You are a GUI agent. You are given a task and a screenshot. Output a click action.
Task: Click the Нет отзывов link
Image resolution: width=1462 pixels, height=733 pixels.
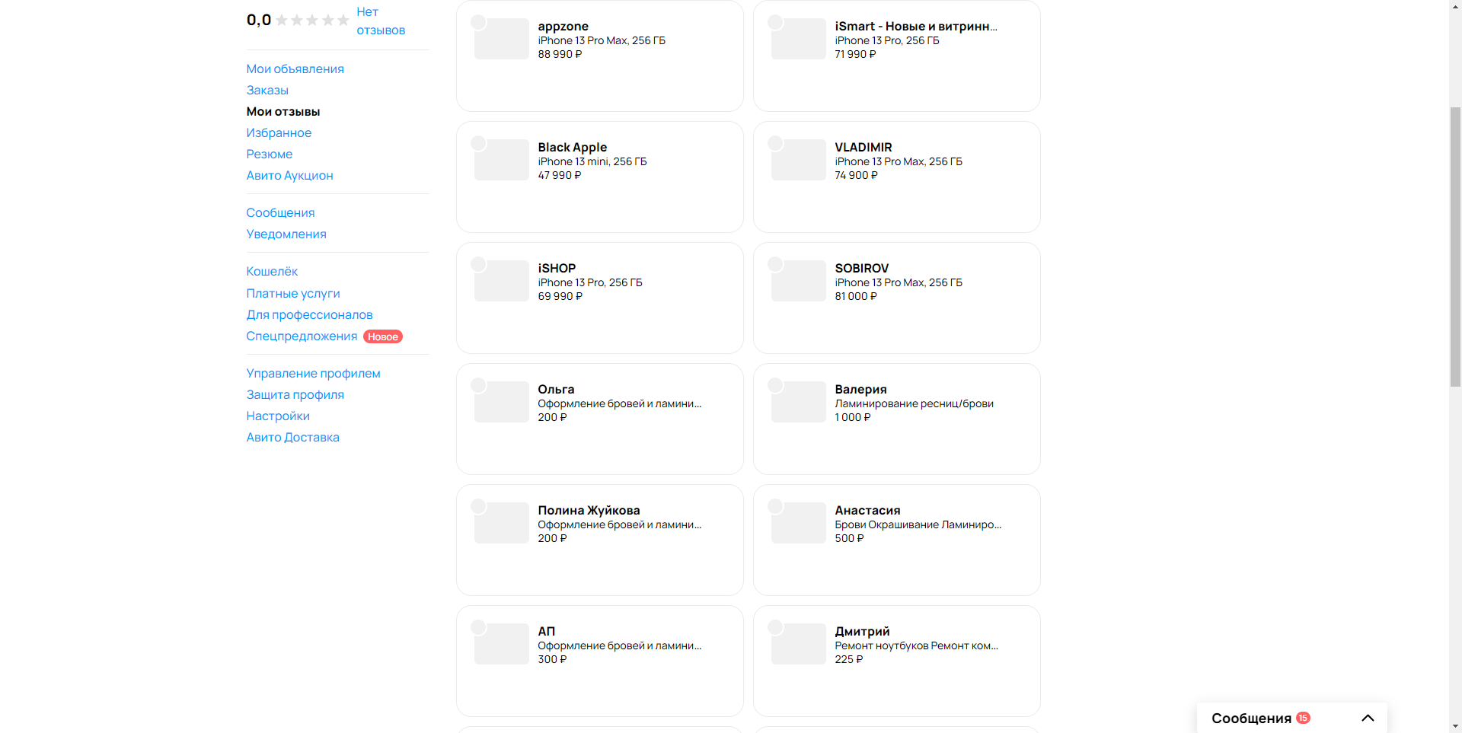click(381, 21)
